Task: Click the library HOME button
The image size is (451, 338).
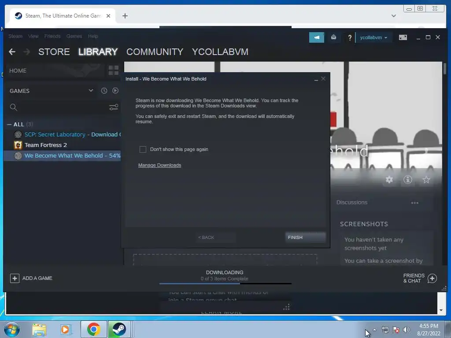Action: click(x=18, y=71)
